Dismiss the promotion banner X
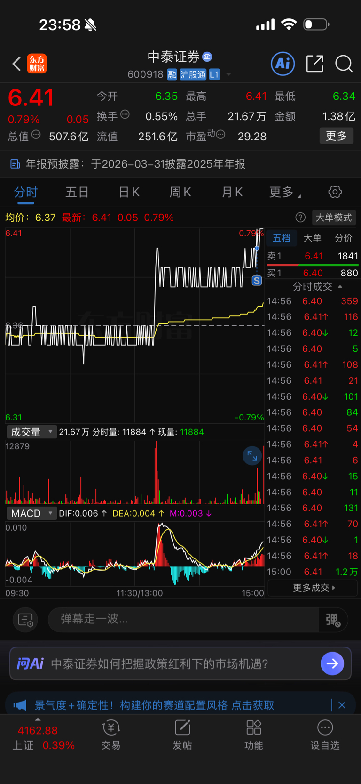361x784 pixels. tap(342, 705)
